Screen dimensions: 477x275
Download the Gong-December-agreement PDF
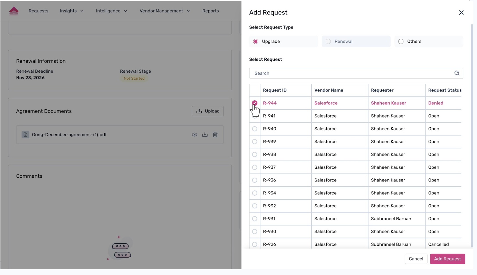click(x=205, y=135)
